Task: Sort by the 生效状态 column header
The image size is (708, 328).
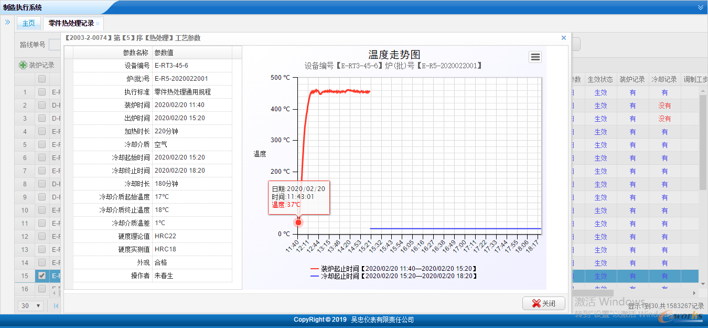Action: pos(600,79)
